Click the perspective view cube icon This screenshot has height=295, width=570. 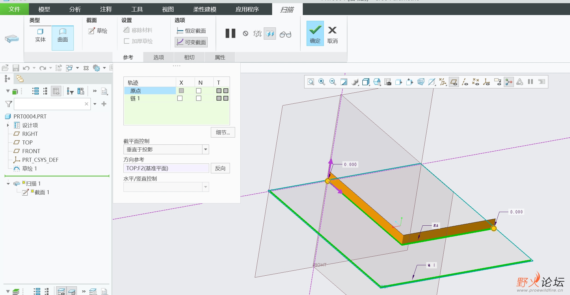421,82
